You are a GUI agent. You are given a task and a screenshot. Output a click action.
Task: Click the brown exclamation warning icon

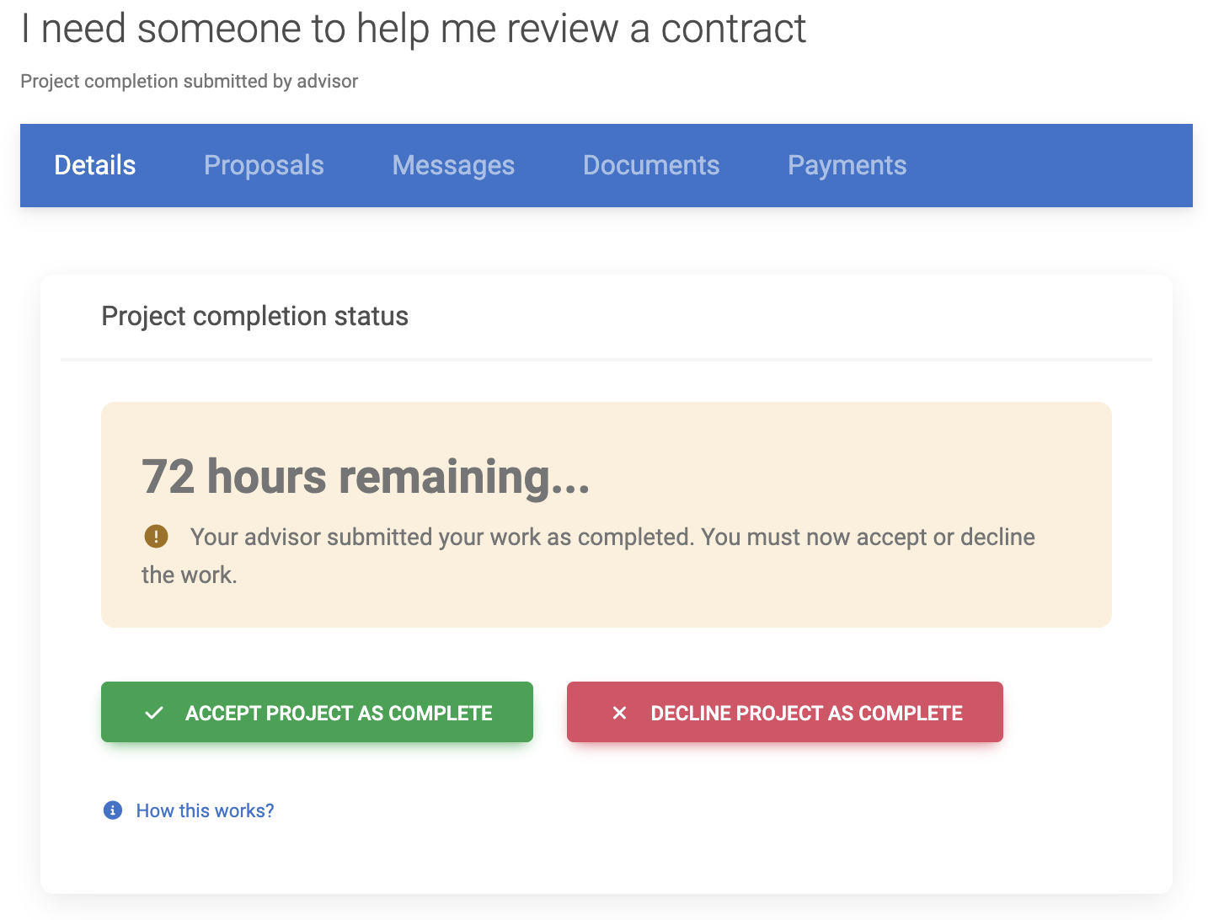[x=156, y=536]
